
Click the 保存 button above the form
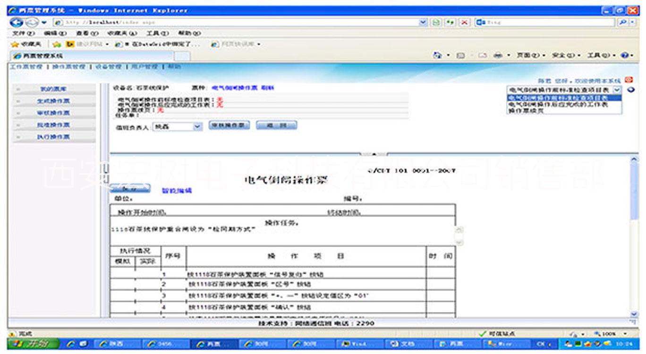click(130, 189)
